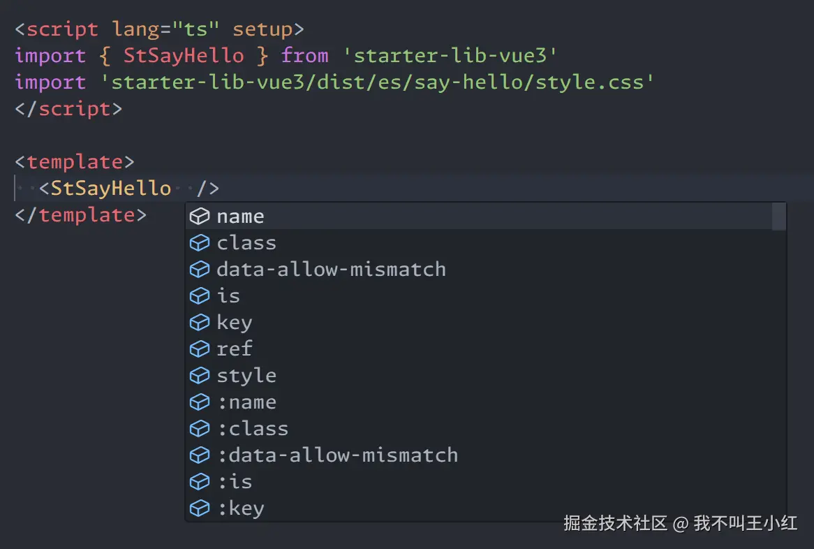Click the cube icon beside class suggestion

click(200, 243)
